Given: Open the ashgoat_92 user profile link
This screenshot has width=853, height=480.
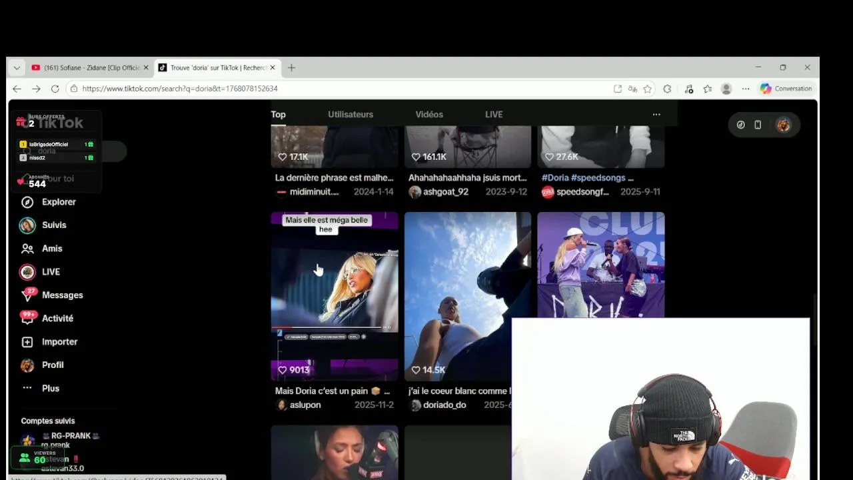Looking at the screenshot, I should coord(446,192).
